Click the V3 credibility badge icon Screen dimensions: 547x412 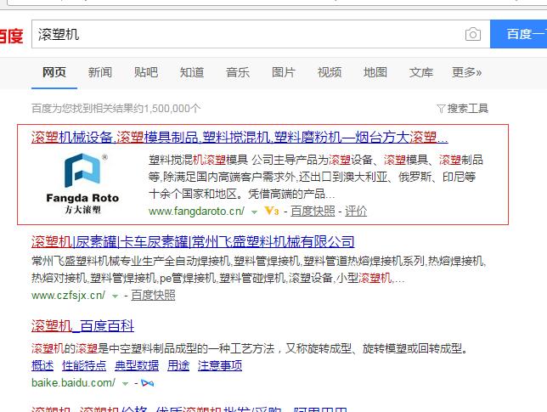pyautogui.click(x=272, y=211)
